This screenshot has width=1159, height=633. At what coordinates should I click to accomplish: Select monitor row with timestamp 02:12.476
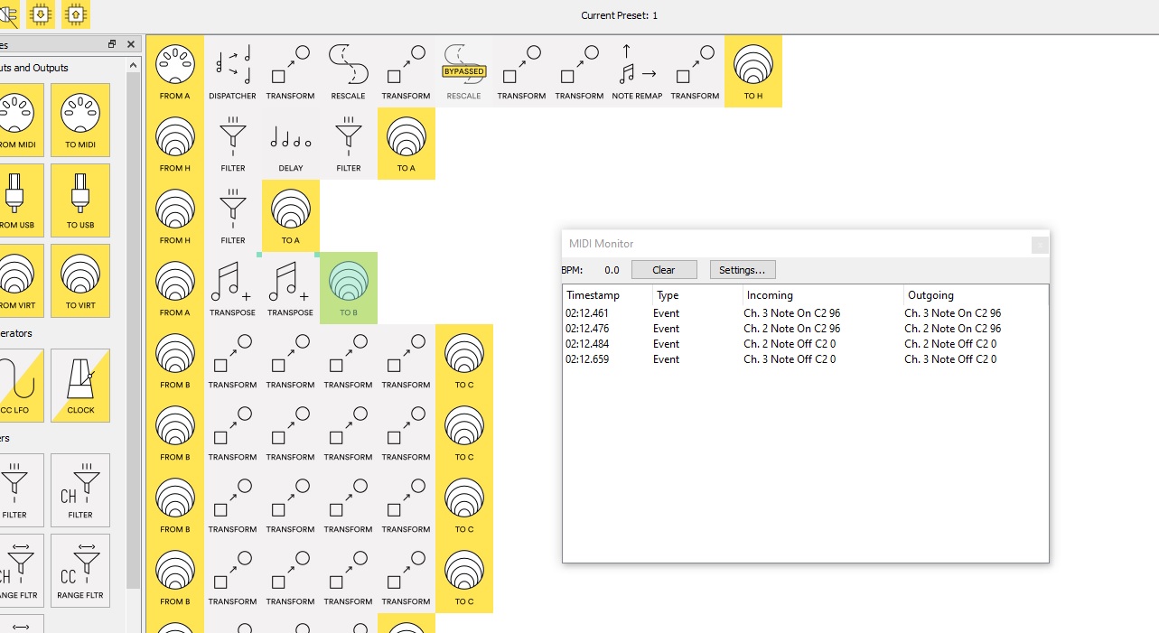pyautogui.click(x=805, y=329)
